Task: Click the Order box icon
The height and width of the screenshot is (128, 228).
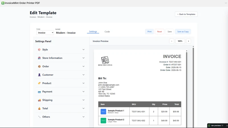Action: 39,67
